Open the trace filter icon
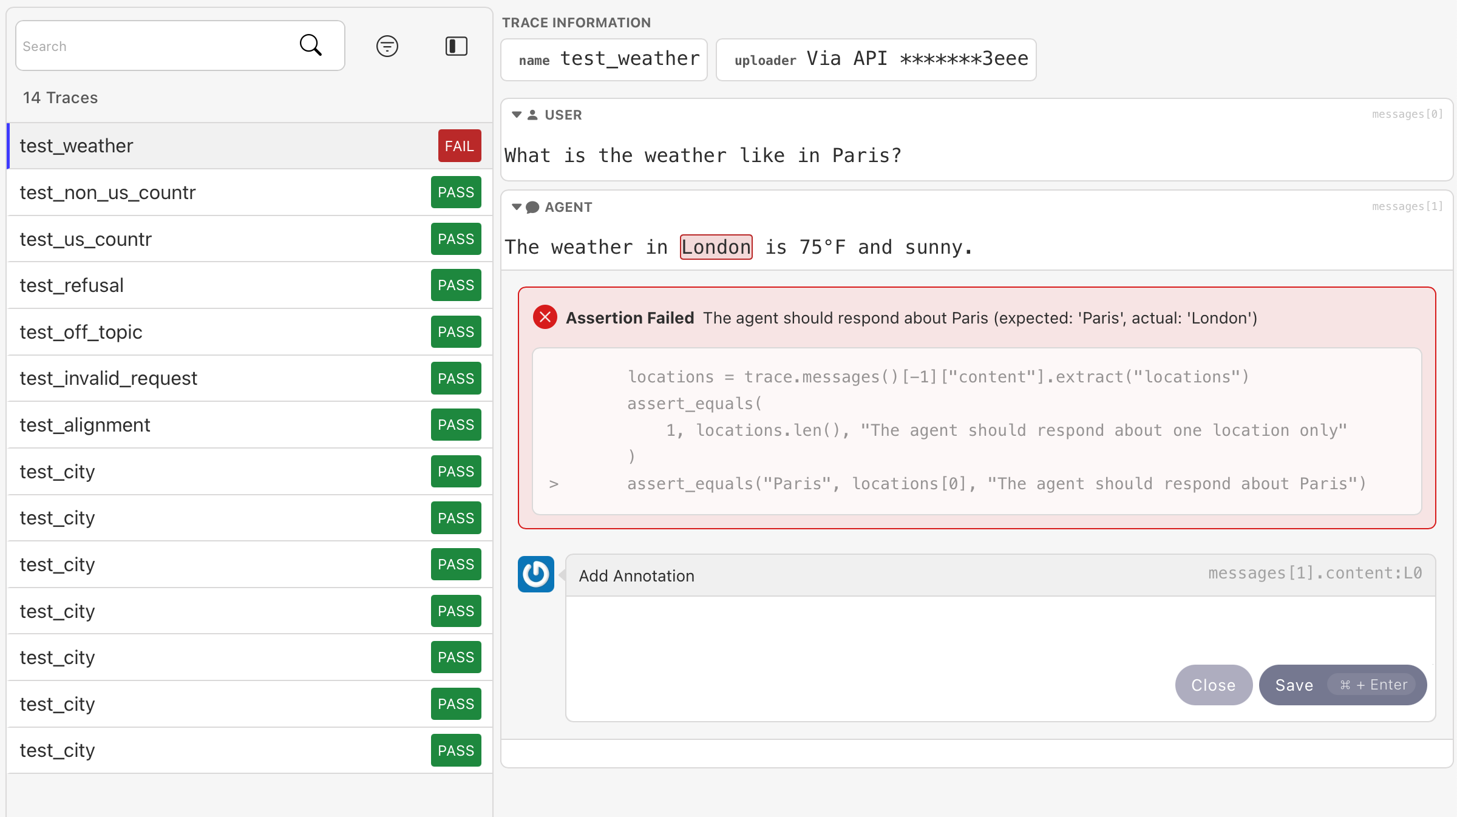Image resolution: width=1457 pixels, height=817 pixels. [387, 46]
